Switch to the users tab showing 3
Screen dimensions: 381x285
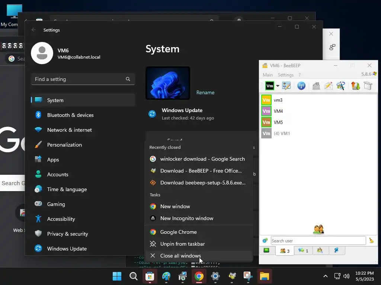(x=285, y=250)
